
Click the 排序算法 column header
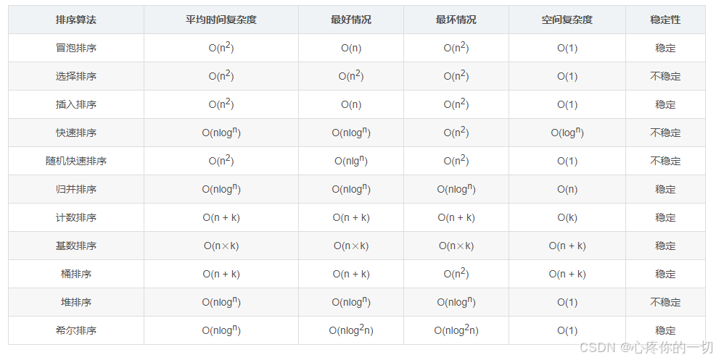point(75,20)
